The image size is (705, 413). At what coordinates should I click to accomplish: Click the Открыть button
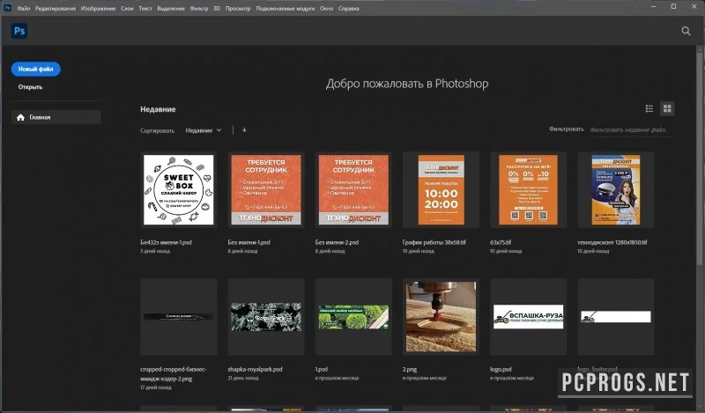[x=30, y=86]
